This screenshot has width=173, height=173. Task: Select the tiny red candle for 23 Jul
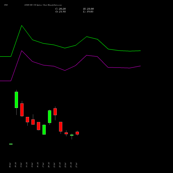point(66,133)
